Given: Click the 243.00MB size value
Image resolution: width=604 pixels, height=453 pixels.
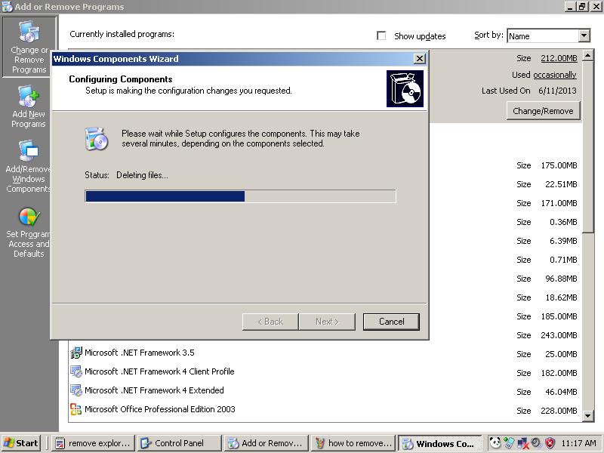Looking at the screenshot, I should pyautogui.click(x=559, y=335).
